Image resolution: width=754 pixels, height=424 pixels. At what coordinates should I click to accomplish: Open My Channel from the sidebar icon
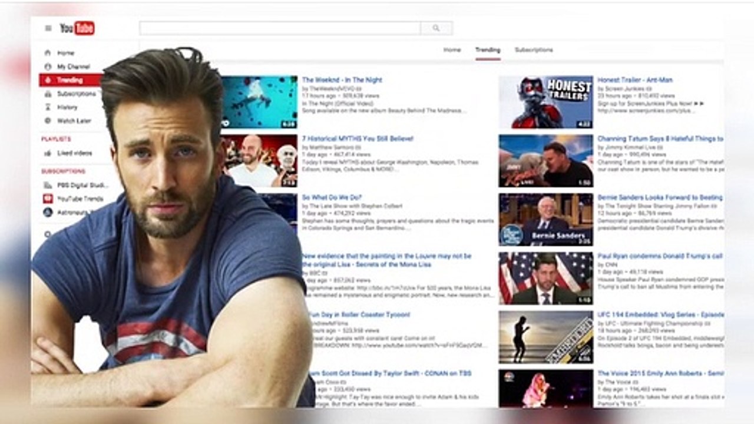[48, 67]
